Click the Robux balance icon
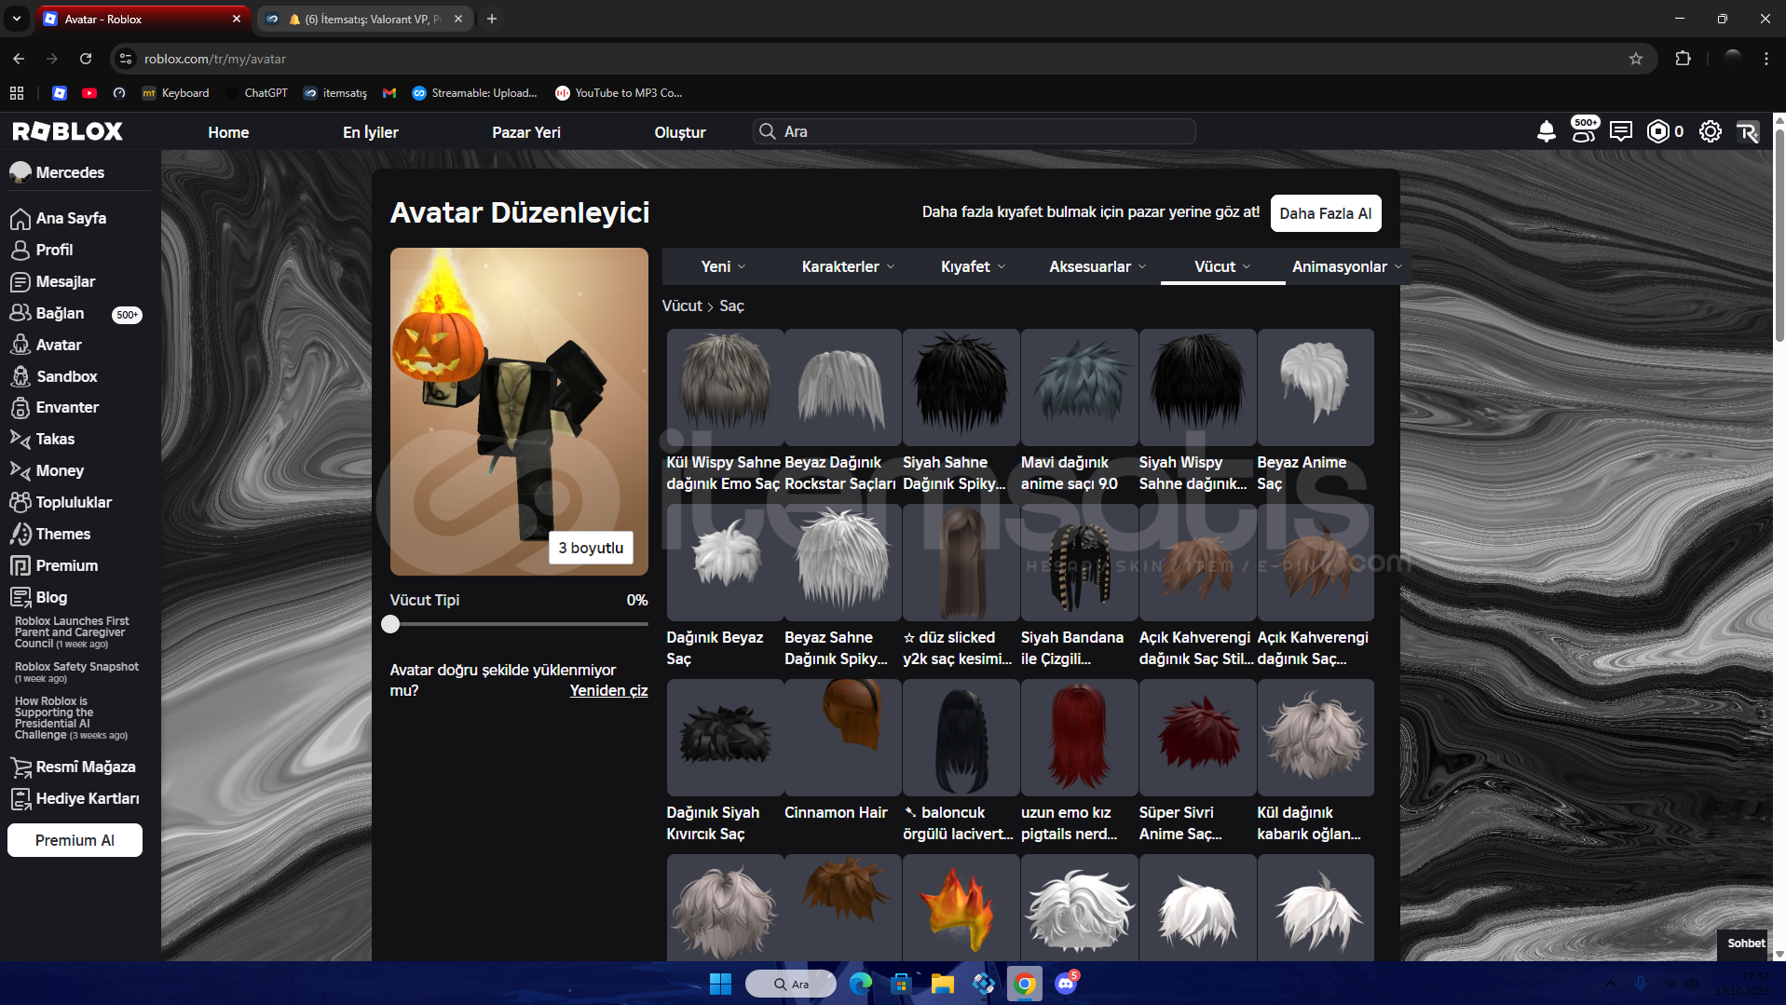The width and height of the screenshot is (1786, 1005). click(1658, 131)
